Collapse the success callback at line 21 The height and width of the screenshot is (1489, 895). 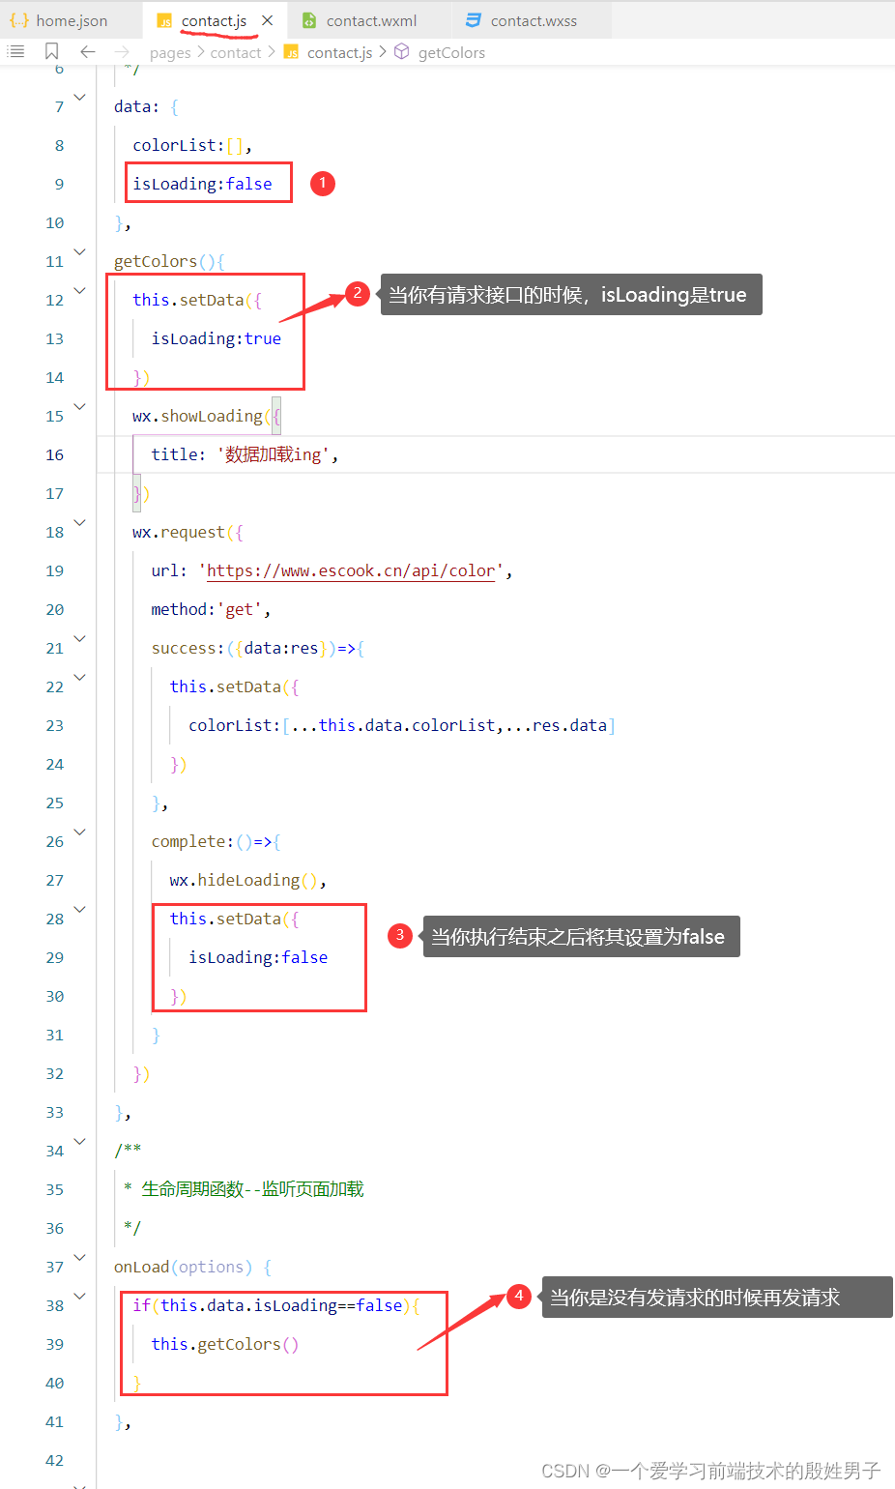[x=79, y=638]
